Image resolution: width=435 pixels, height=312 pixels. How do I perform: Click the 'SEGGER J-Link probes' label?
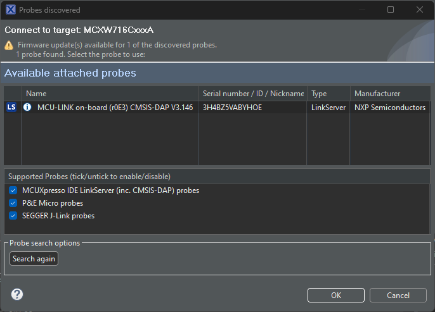(58, 216)
